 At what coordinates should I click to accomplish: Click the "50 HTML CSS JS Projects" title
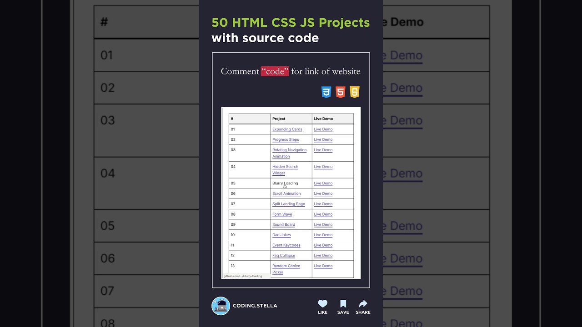pos(291,23)
